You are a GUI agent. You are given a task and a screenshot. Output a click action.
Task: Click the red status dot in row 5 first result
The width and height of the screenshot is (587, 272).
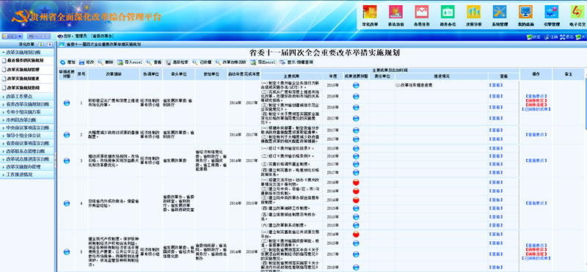point(356,234)
